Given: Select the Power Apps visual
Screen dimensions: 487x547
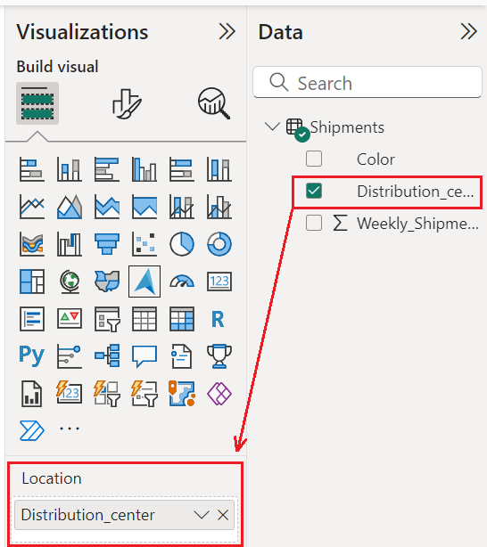Looking at the screenshot, I should [x=219, y=394].
